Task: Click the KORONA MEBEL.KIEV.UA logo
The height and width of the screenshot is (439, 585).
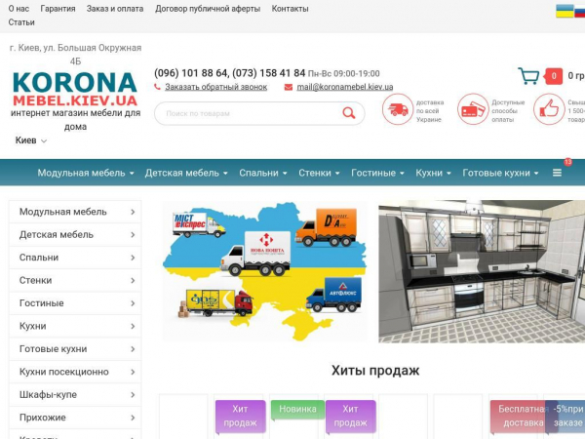Action: point(75,89)
